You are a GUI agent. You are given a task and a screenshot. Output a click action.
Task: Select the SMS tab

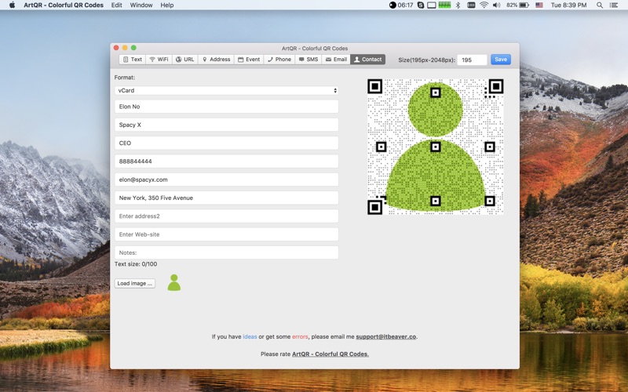pos(308,60)
